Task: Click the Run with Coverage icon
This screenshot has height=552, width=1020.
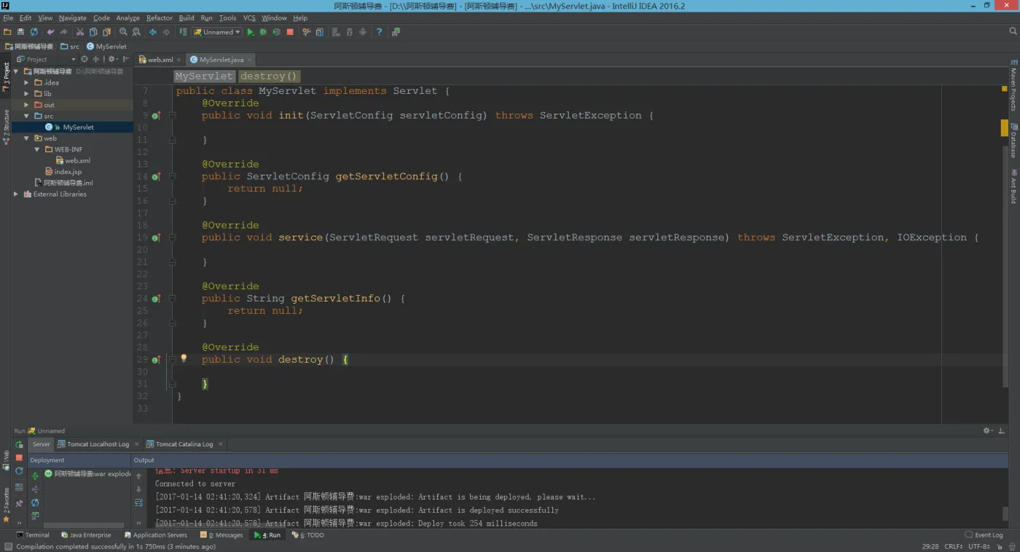Action: pos(277,32)
